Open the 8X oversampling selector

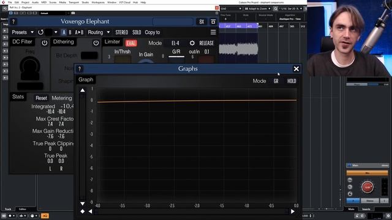[x=202, y=22]
